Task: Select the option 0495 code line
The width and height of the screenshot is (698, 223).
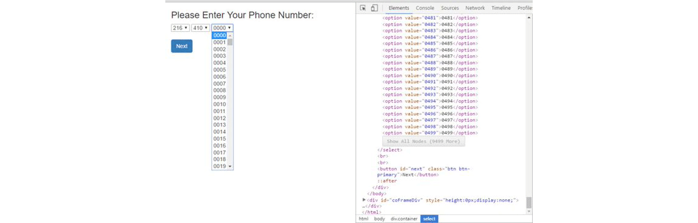Action: [430, 108]
